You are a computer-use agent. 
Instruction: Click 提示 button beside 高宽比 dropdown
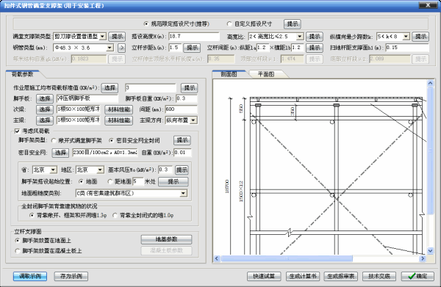pos(315,37)
